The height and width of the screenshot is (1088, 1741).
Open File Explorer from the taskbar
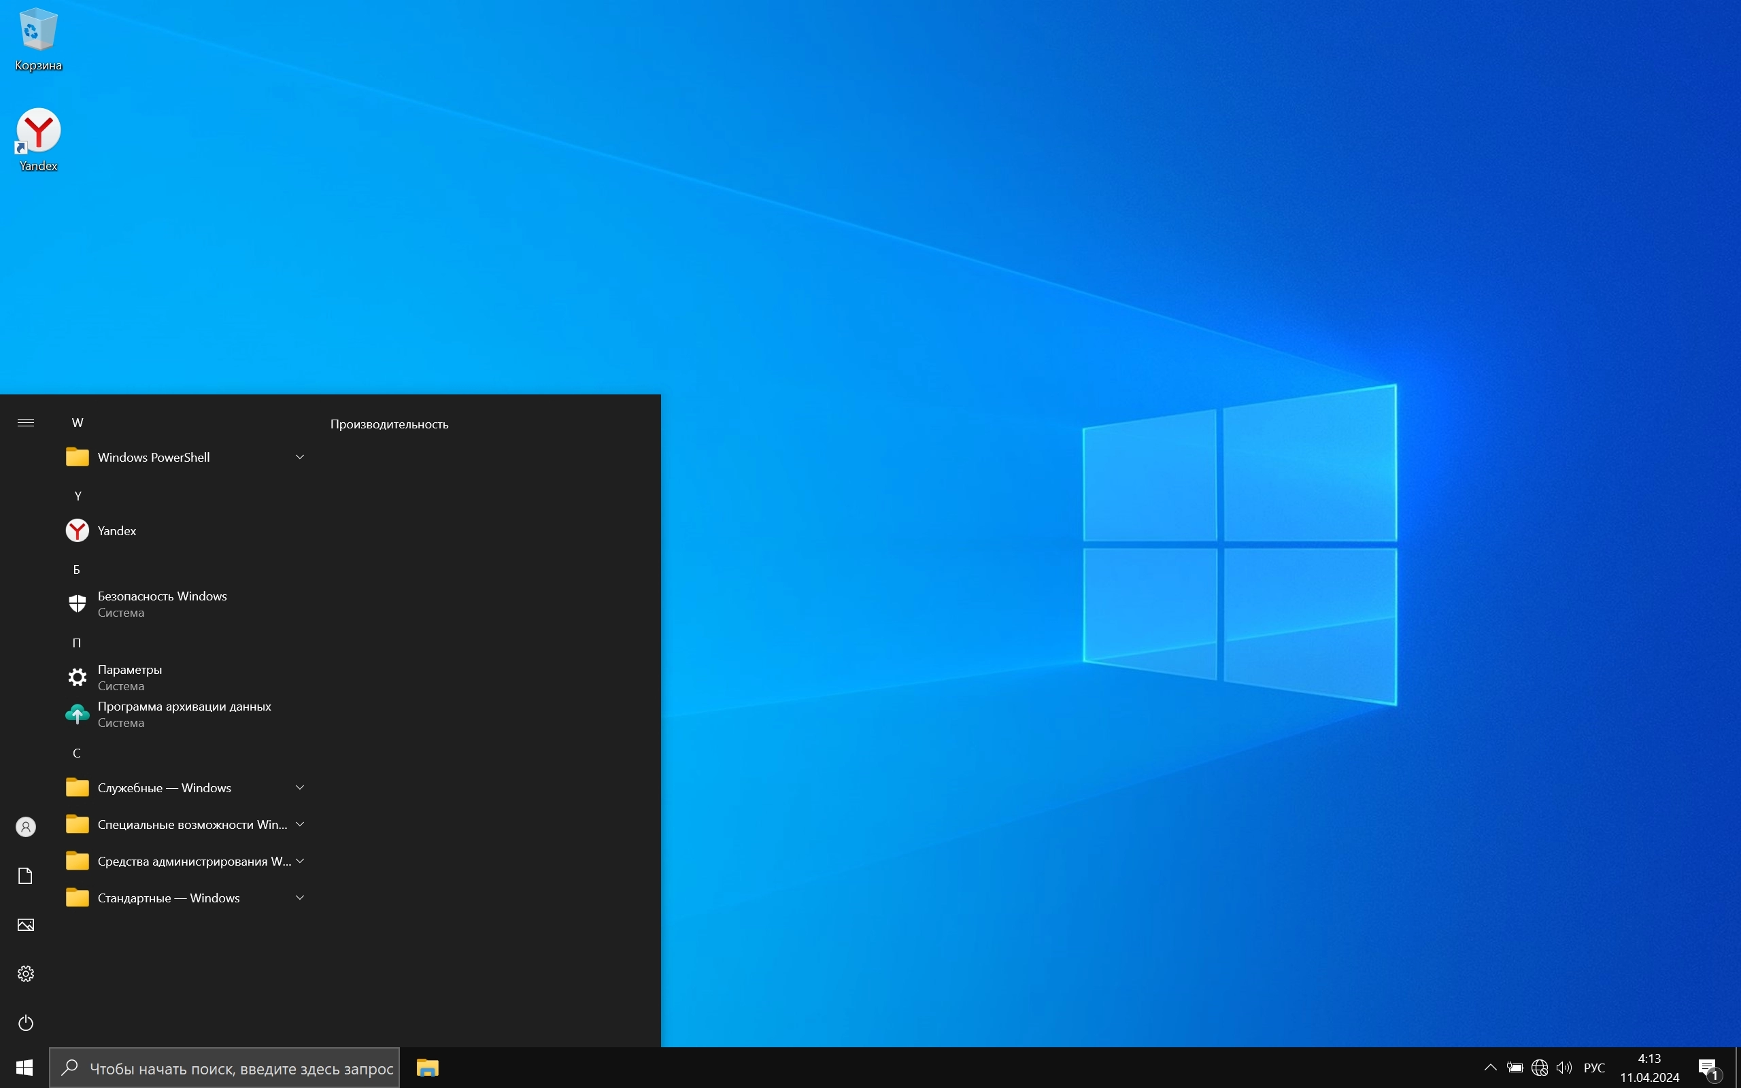427,1068
